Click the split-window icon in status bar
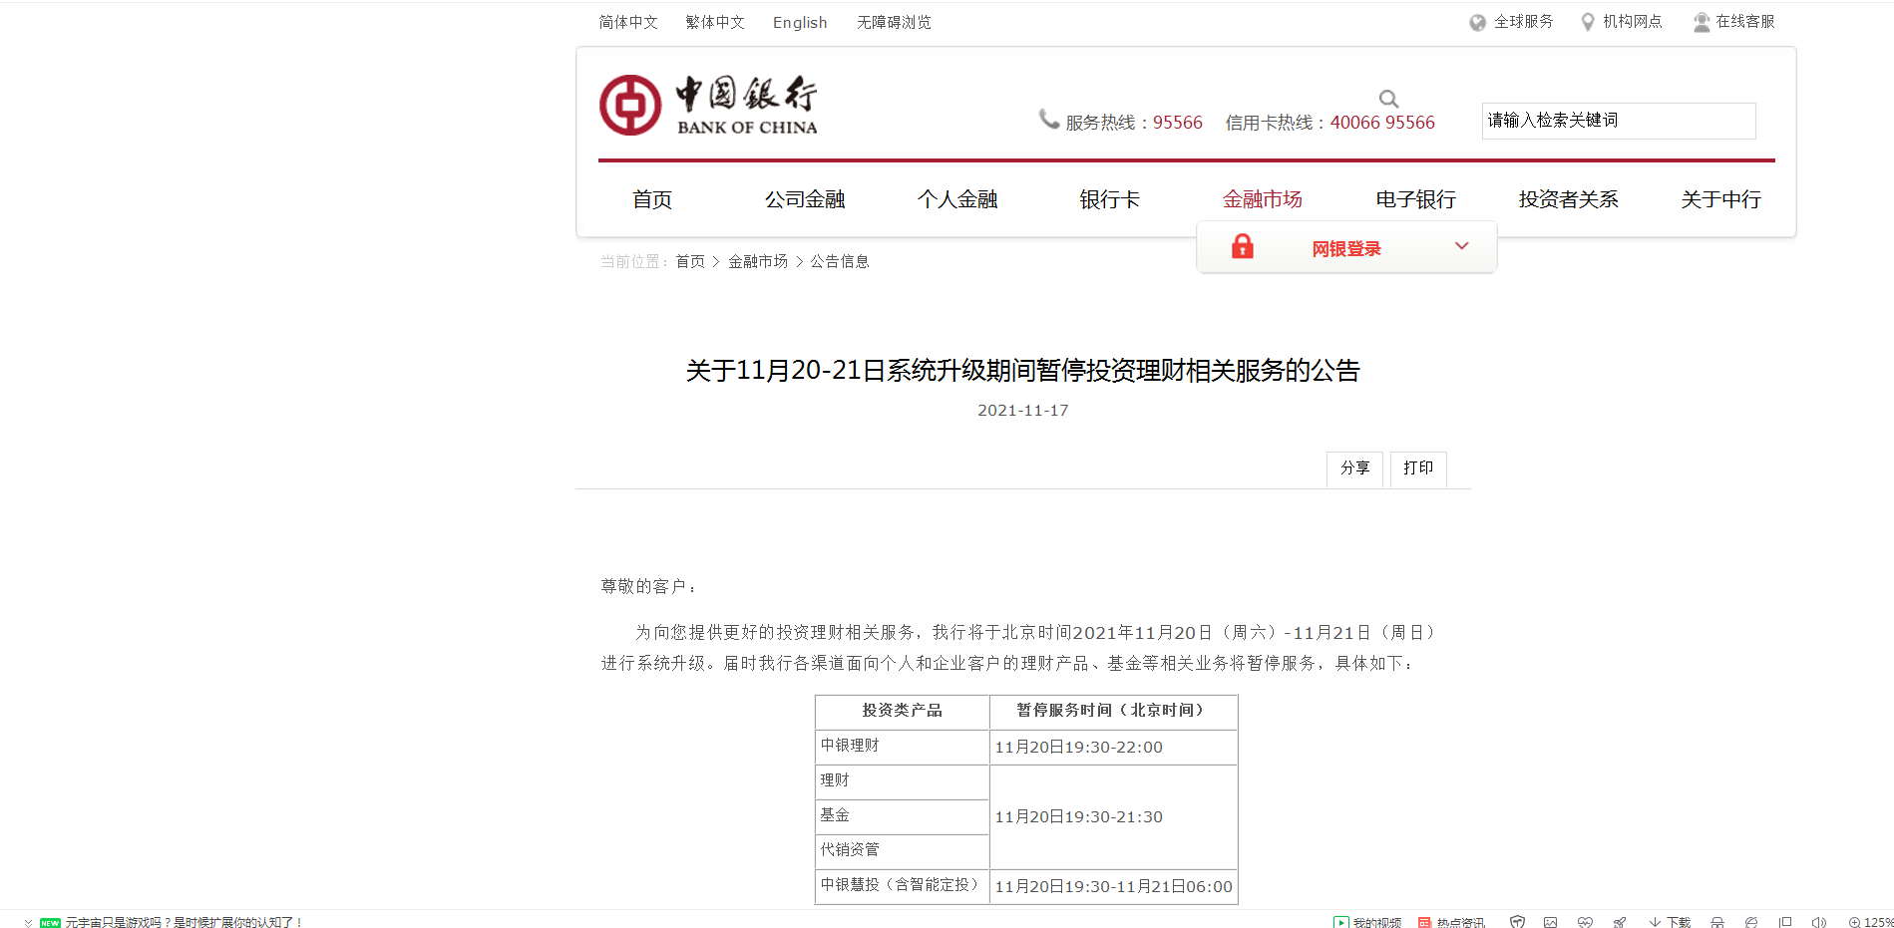This screenshot has height=928, width=1894. [1785, 922]
